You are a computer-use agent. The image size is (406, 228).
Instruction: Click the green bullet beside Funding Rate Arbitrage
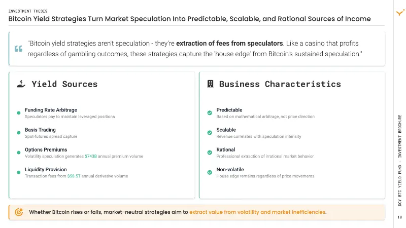point(19,113)
